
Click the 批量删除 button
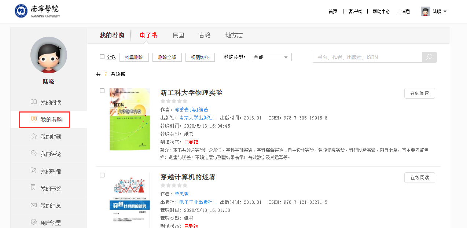134,57
